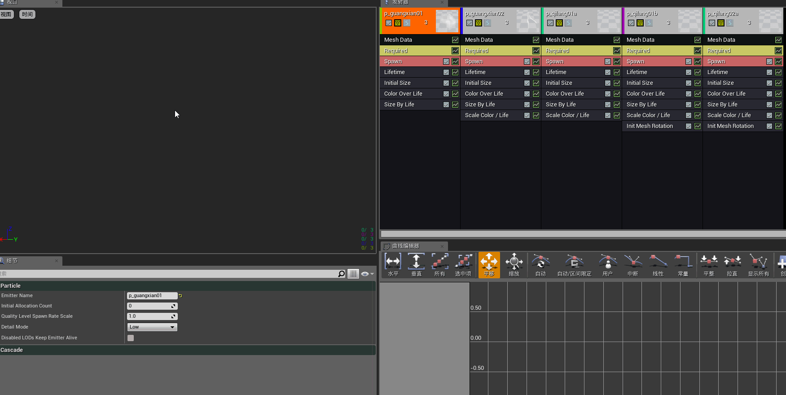Click the emitter panel horizontal scrollbar
786x395 pixels.
tap(583, 234)
